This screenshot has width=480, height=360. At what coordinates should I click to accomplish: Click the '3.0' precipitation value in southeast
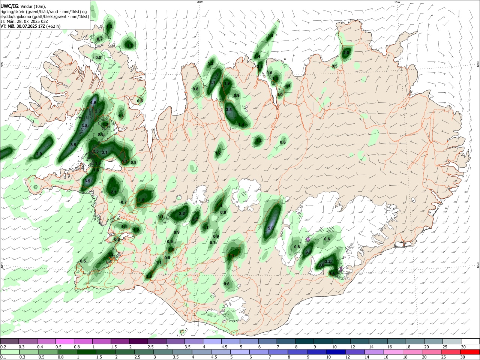click(x=321, y=265)
